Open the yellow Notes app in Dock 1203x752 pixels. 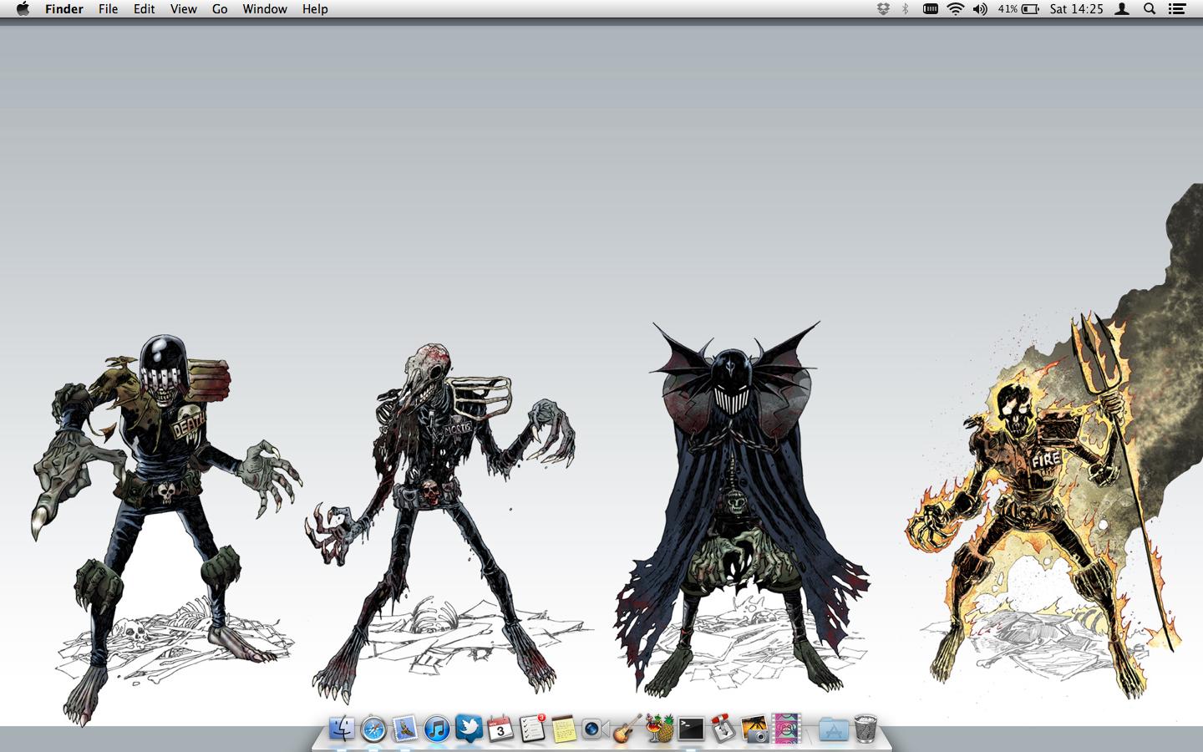(564, 729)
